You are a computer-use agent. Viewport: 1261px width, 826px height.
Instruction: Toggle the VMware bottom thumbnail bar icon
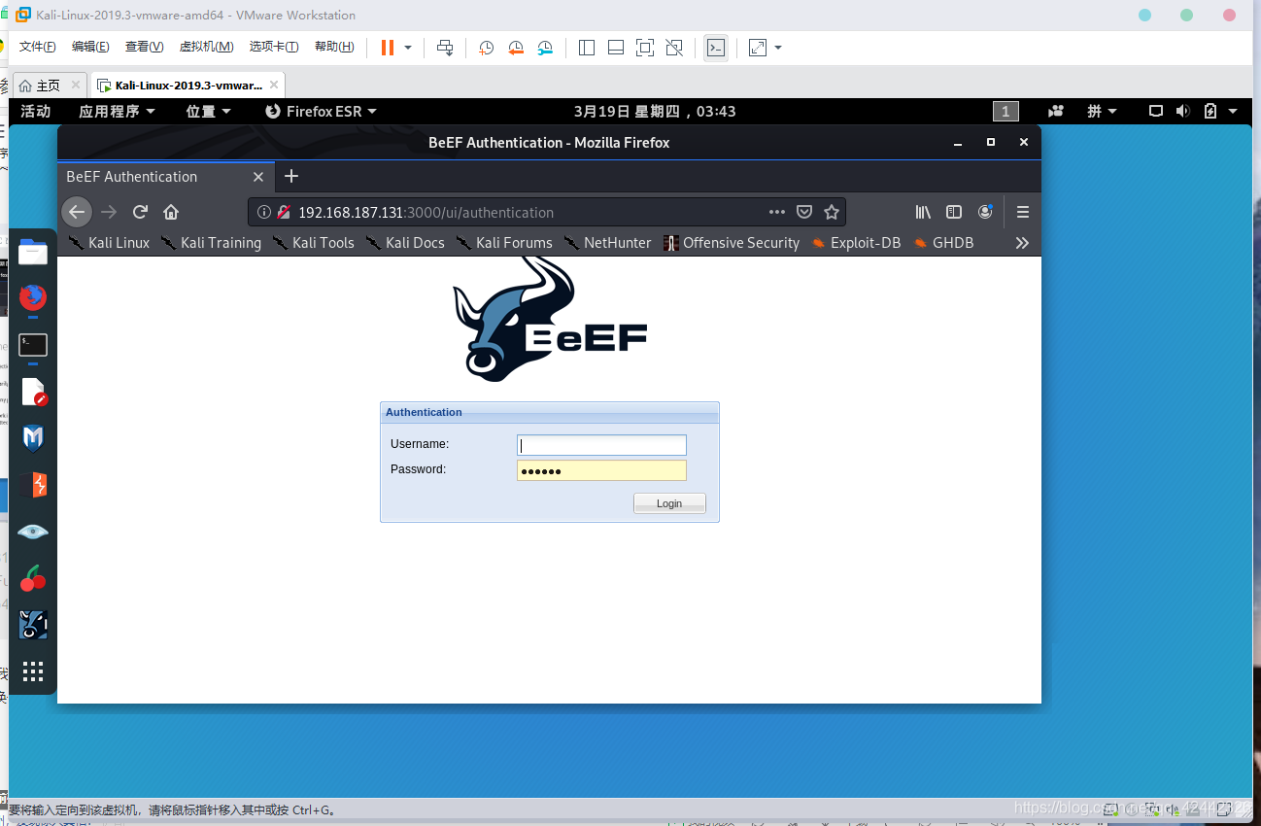click(x=615, y=48)
